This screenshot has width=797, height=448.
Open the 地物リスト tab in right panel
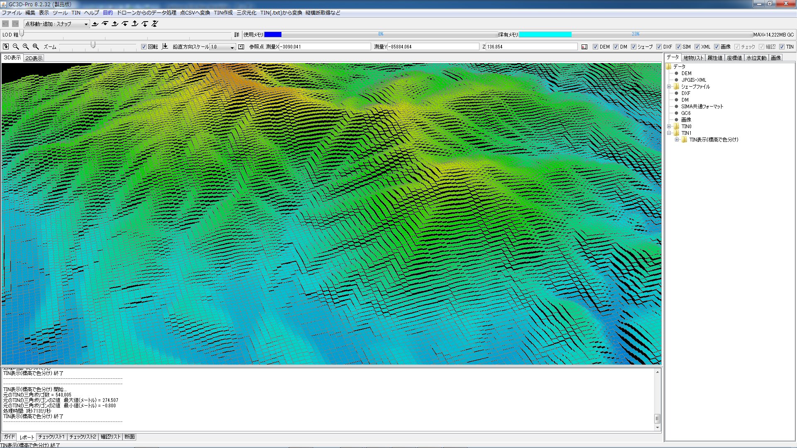point(693,58)
